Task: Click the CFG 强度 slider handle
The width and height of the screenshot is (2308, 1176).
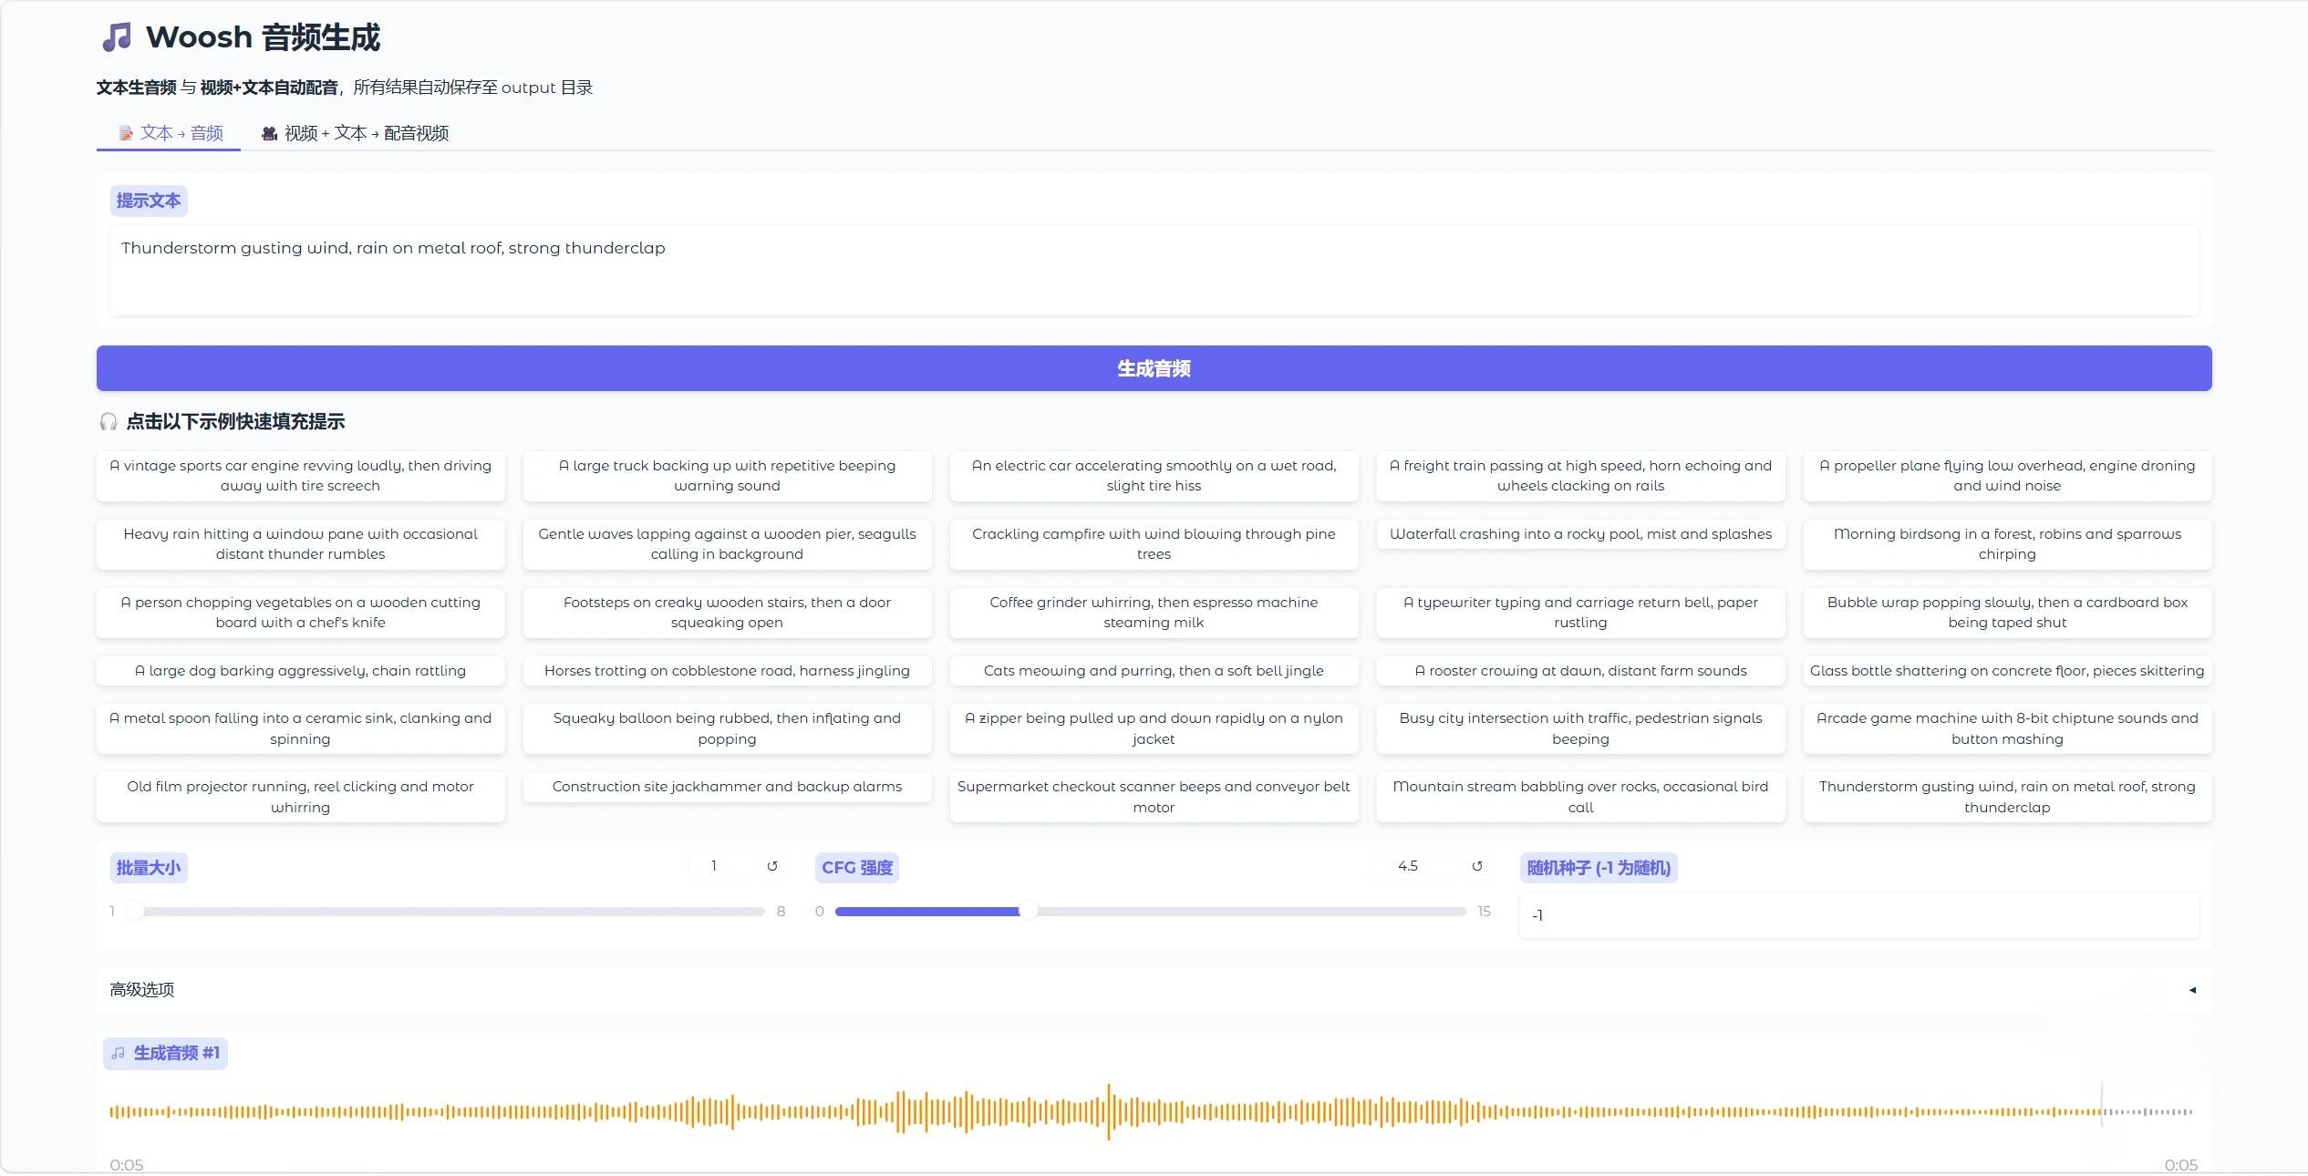Action: click(x=1028, y=911)
